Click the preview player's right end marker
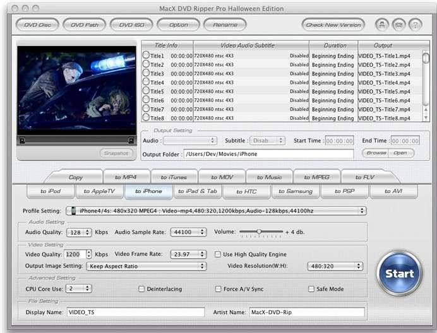The image size is (437, 333). click(x=131, y=141)
